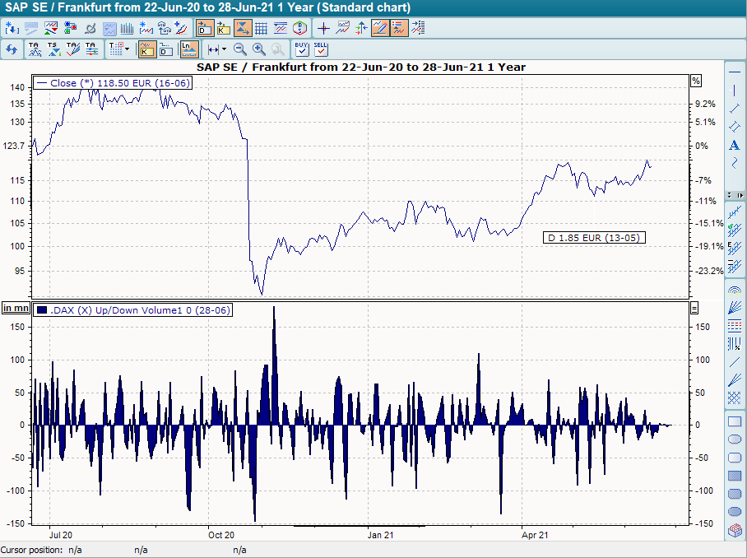Toggle the SELL signals checkbox
The width and height of the screenshot is (747, 558).
tap(321, 49)
